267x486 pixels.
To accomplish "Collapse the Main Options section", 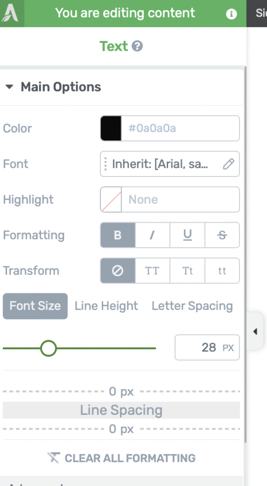I will coord(9,87).
